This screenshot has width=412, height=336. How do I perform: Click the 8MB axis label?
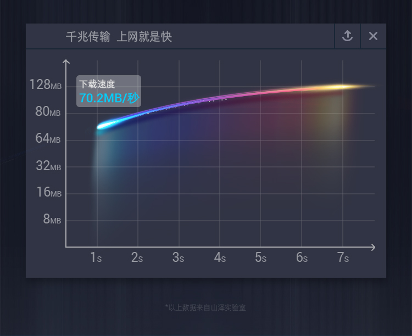[x=52, y=219]
